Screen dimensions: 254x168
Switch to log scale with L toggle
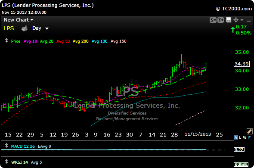pyautogui.click(x=240, y=137)
